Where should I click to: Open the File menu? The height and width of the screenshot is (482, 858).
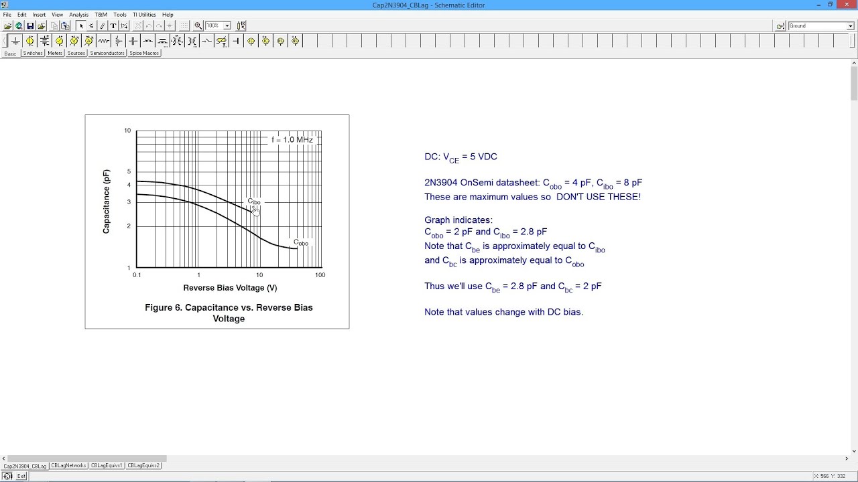point(7,15)
